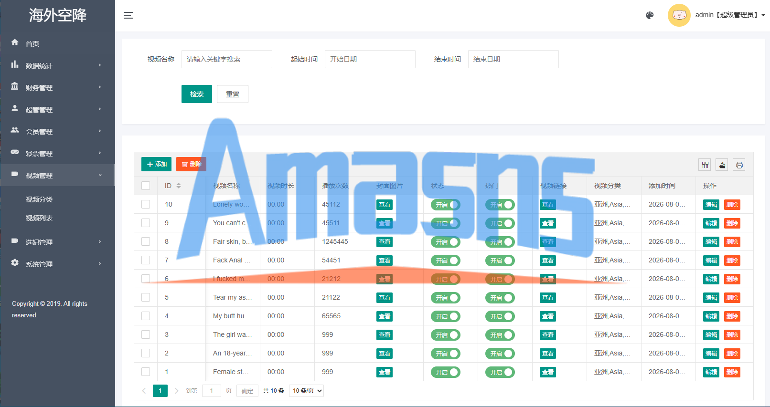Click the person icon for 超管管理

click(x=15, y=108)
